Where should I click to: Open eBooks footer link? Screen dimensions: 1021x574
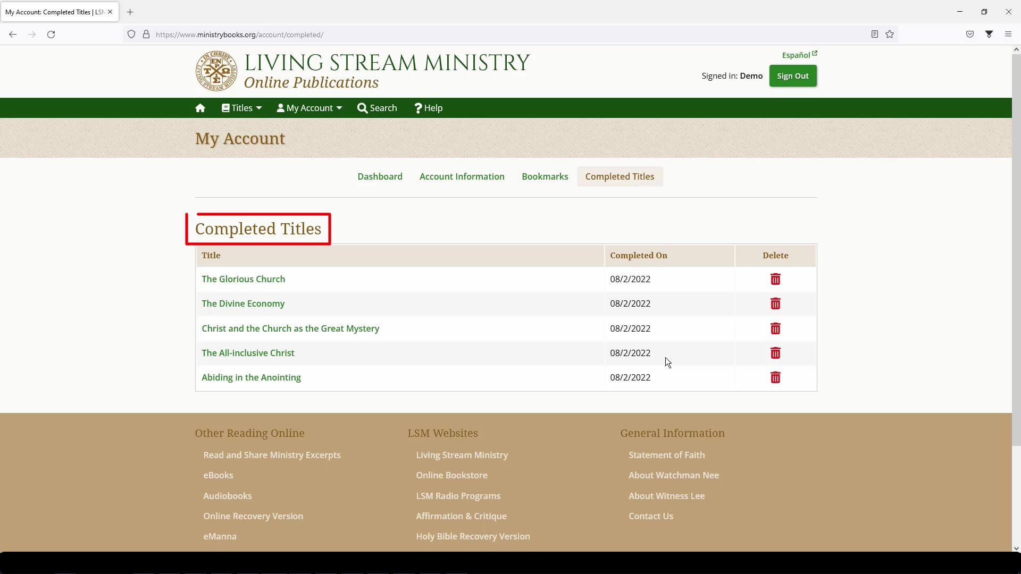pos(218,475)
